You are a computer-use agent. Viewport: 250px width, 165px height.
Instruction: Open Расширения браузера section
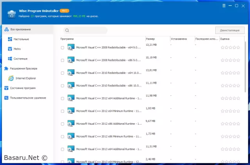pos(23,68)
